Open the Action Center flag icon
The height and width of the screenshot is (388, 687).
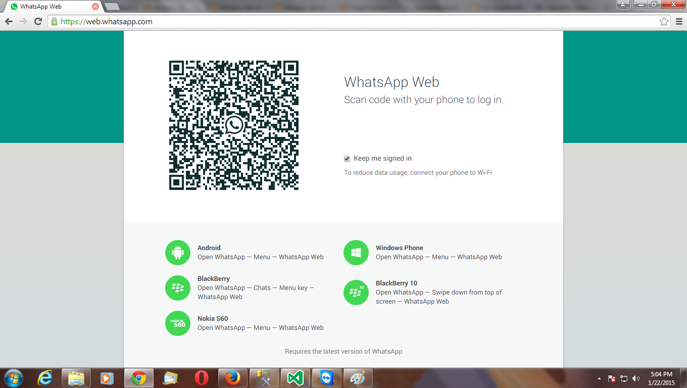click(612, 378)
